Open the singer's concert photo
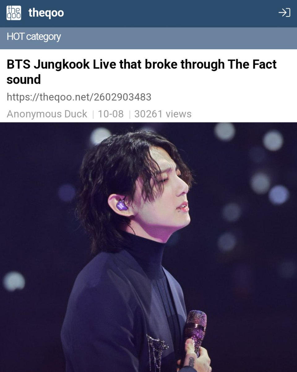 pos(148,247)
